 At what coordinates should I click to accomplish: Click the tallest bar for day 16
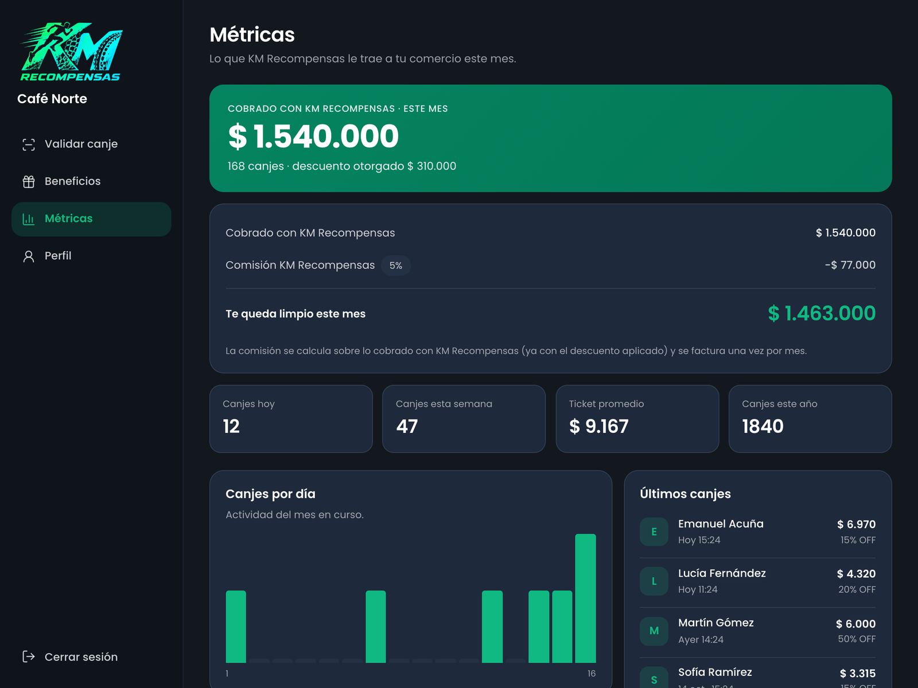click(x=585, y=598)
